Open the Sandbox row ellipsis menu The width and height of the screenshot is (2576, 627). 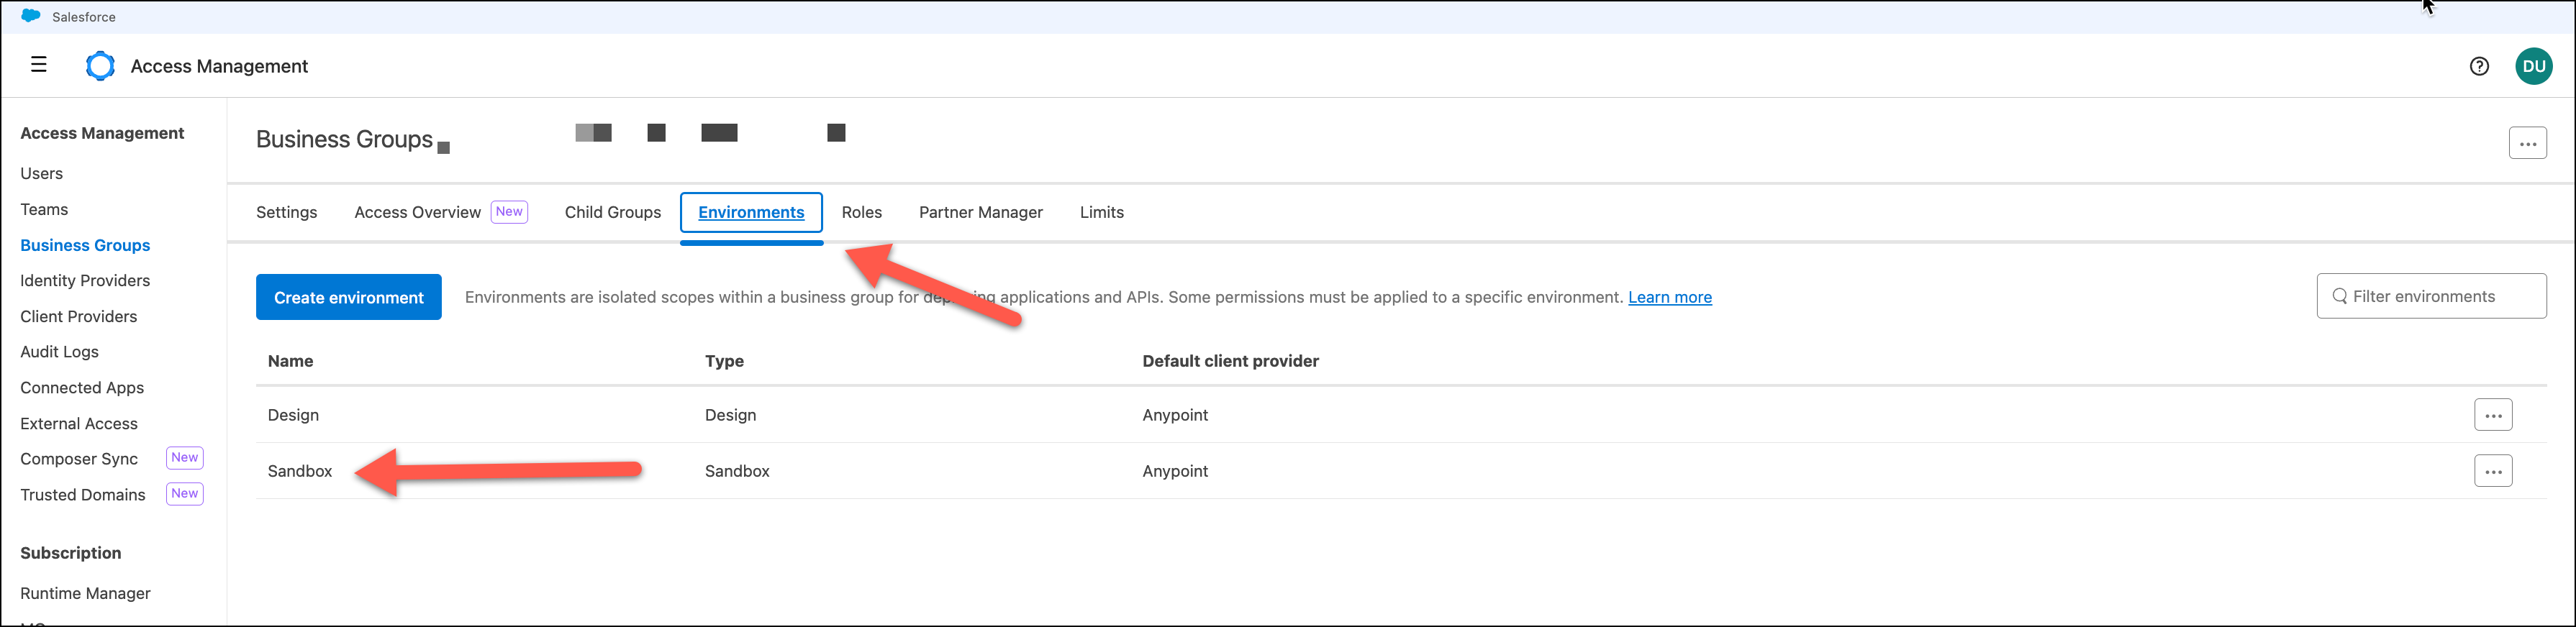[2493, 471]
